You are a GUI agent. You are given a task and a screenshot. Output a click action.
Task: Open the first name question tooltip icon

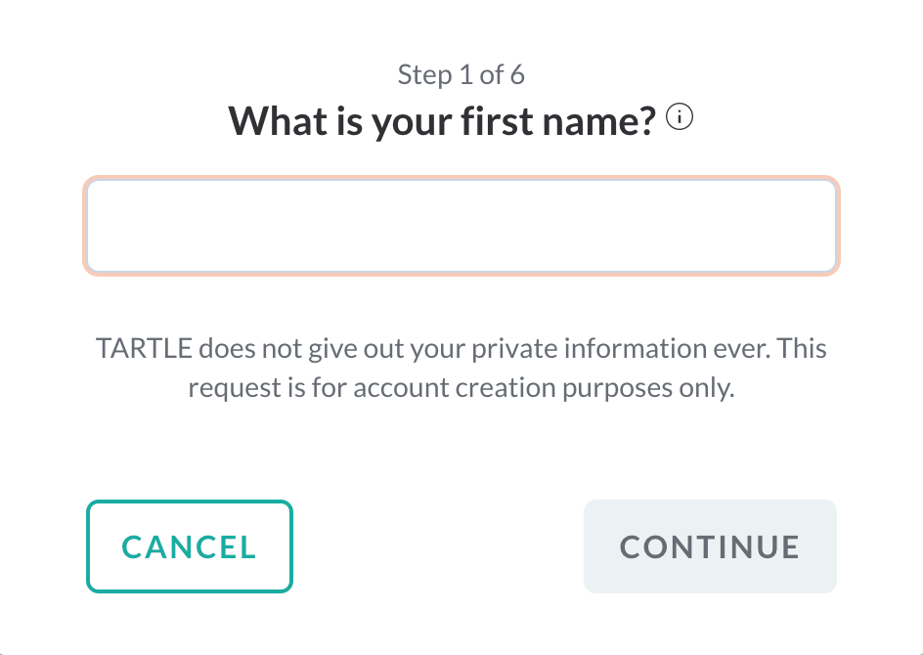pyautogui.click(x=681, y=118)
